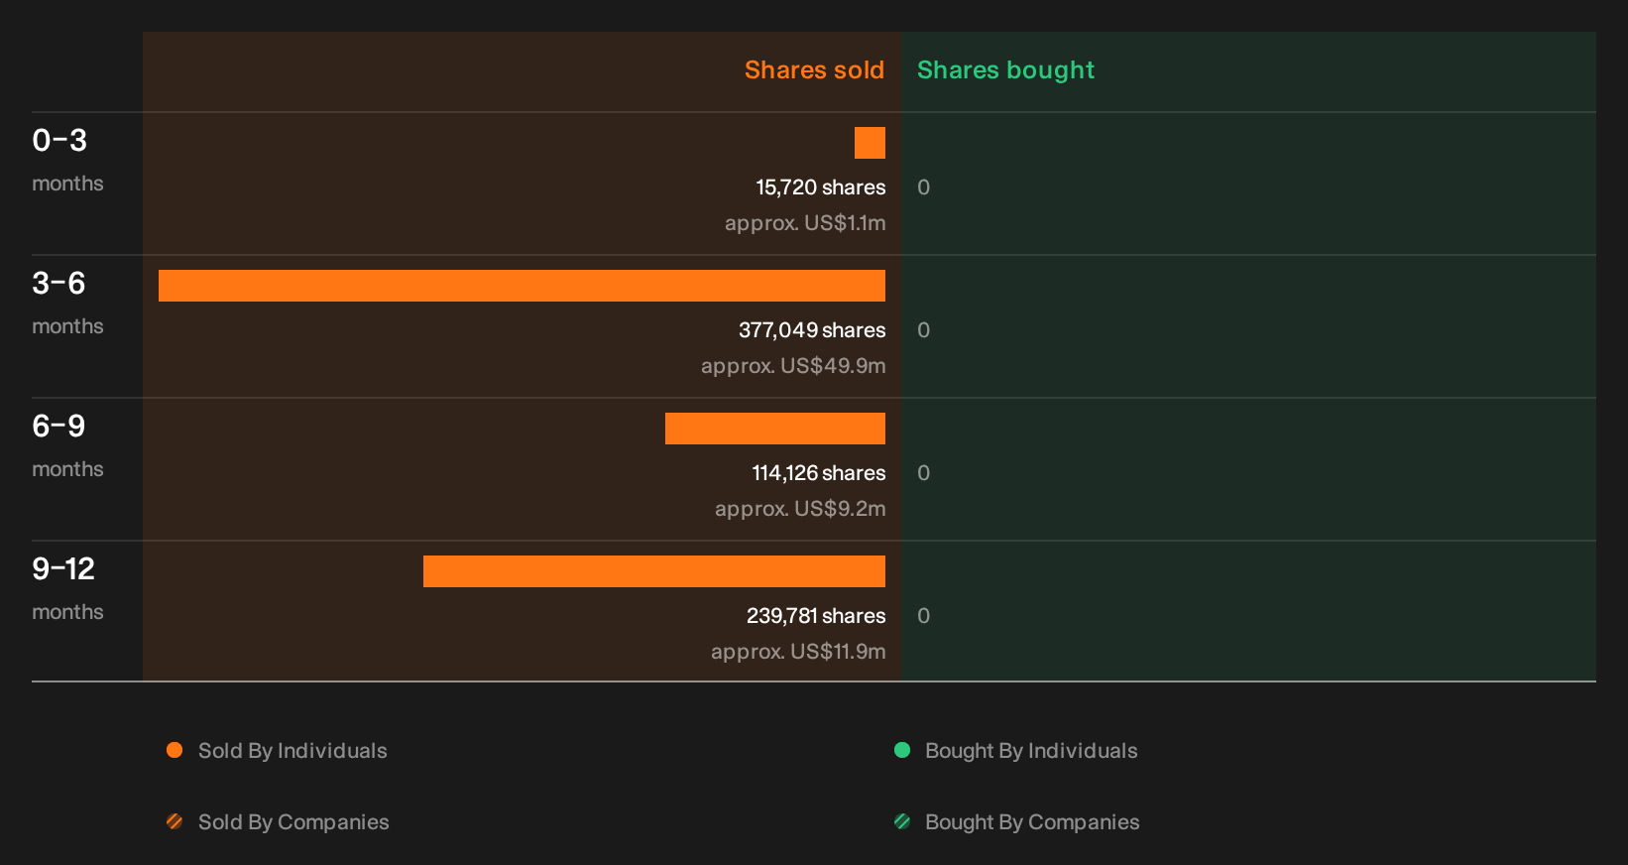Click the 114,126 shares value
This screenshot has width=1628, height=865.
[x=819, y=473]
